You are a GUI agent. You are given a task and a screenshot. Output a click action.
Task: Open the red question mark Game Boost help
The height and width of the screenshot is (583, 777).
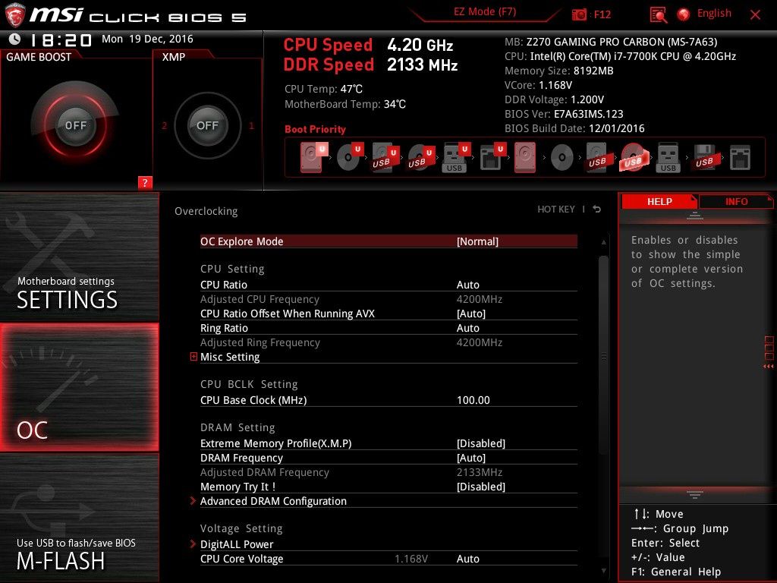click(145, 182)
